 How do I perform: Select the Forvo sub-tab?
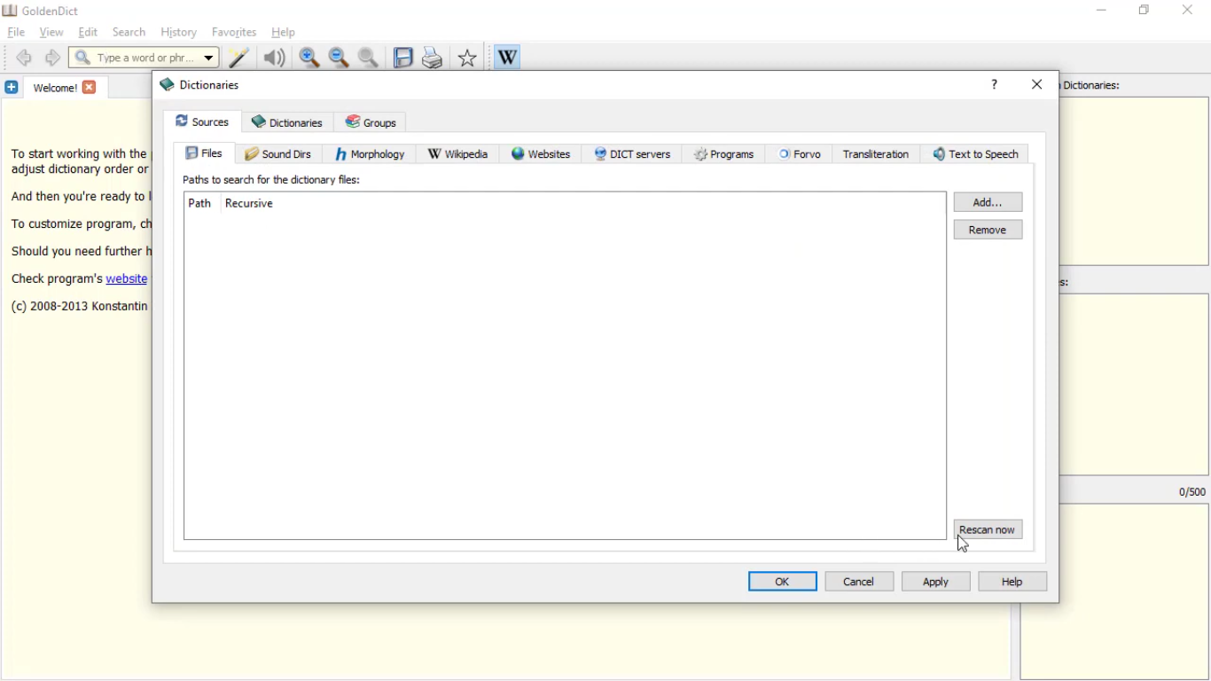(x=800, y=154)
